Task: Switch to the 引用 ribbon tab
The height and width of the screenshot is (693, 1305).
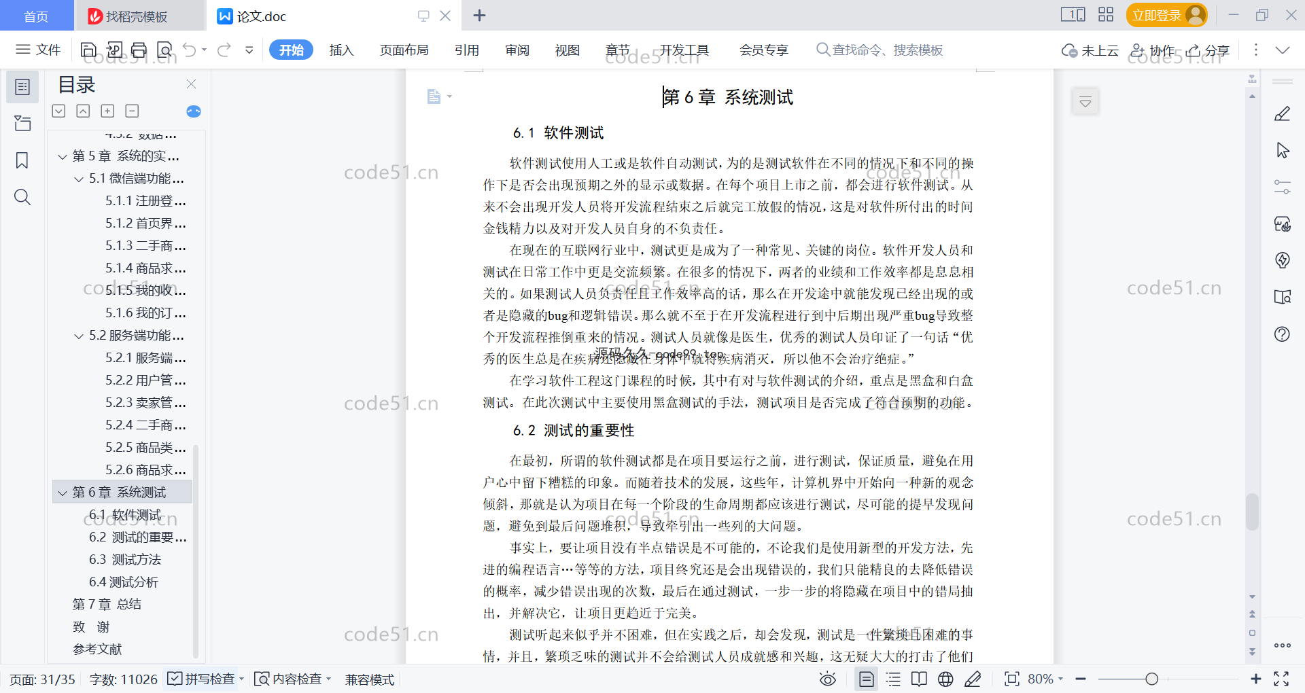Action: (x=467, y=50)
